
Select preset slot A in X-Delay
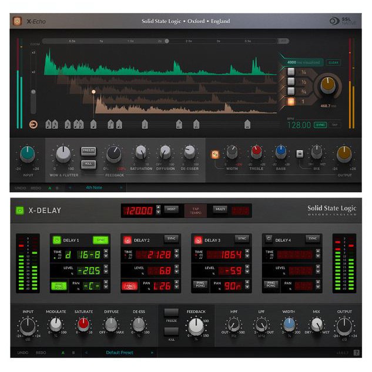63,353
